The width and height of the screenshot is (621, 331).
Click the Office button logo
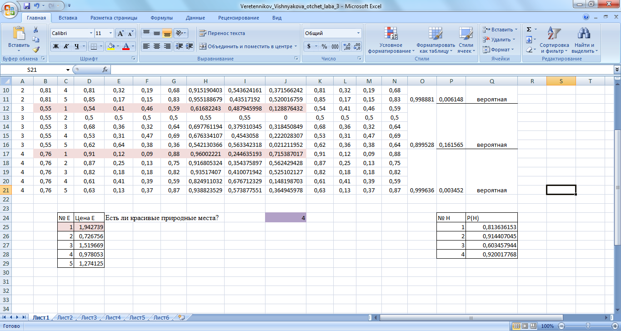pyautogui.click(x=9, y=9)
